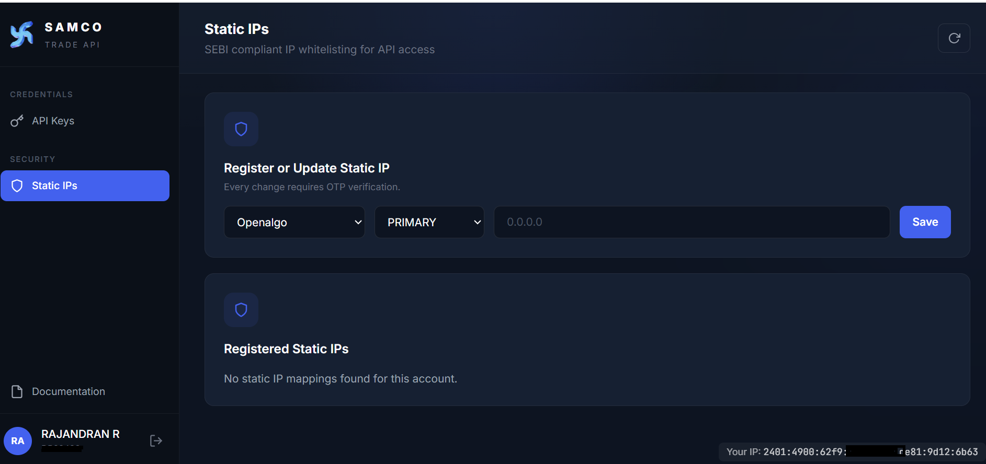Click the key icon beside API Keys
The height and width of the screenshot is (464, 986).
17,121
